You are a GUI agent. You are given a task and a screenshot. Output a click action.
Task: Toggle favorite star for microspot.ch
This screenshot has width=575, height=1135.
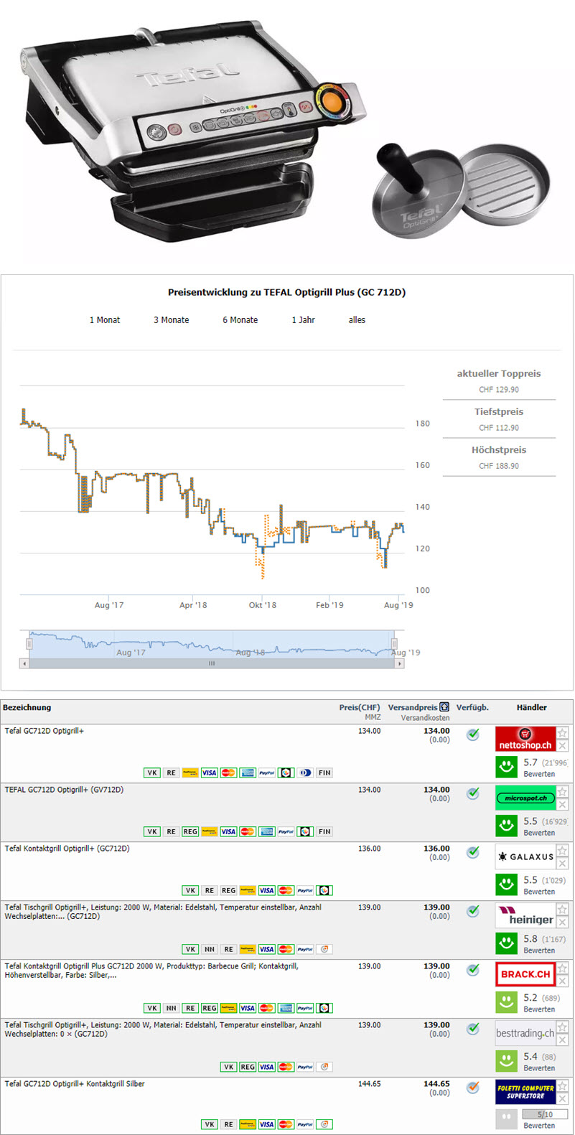tap(563, 792)
